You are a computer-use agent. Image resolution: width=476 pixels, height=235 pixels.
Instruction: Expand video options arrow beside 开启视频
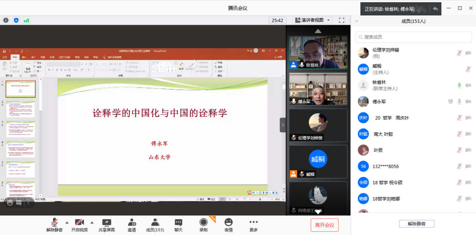click(x=92, y=222)
